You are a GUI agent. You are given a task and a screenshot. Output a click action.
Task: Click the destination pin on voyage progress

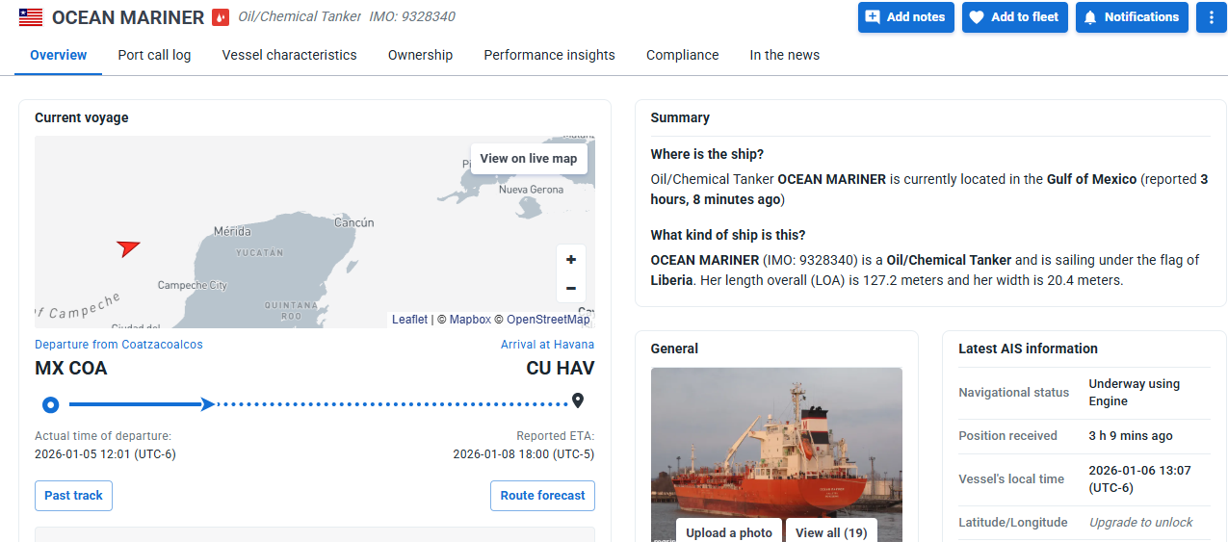pyautogui.click(x=578, y=400)
